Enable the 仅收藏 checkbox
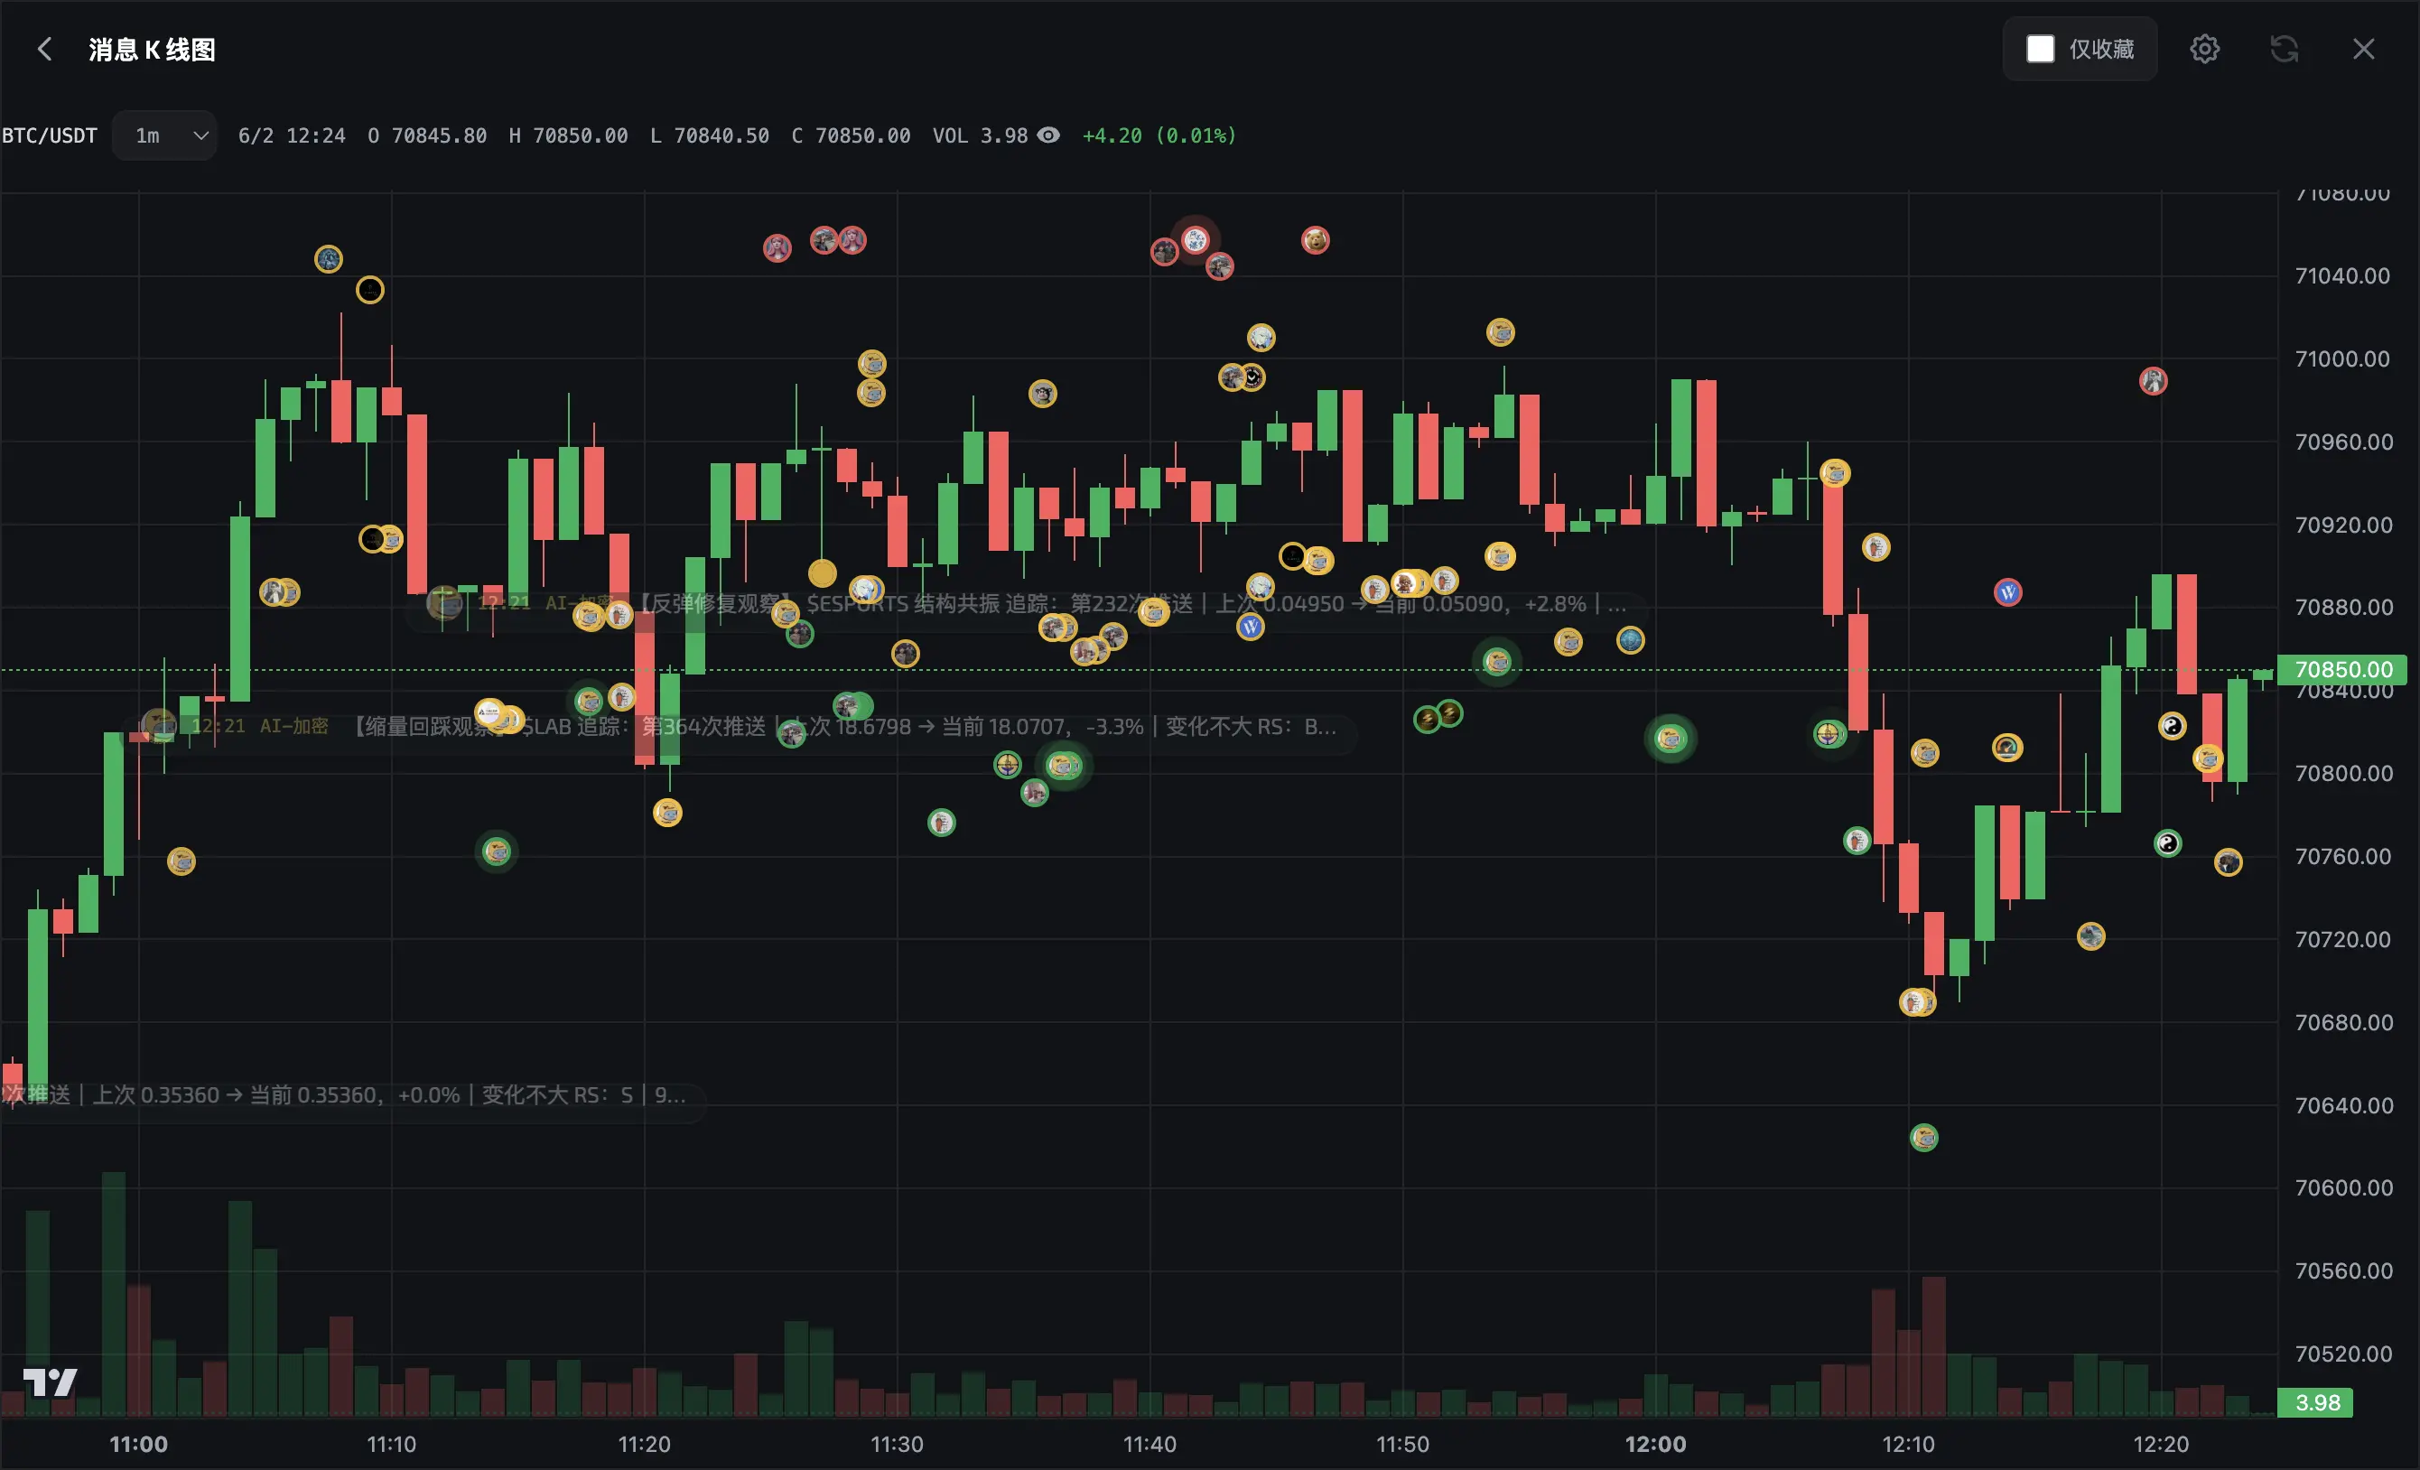The height and width of the screenshot is (1470, 2420). 2040,49
